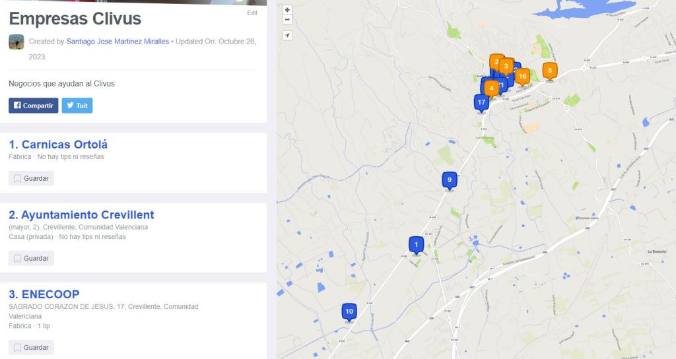Viewport: 676px width, 359px height.
Task: Click orange map marker number 4
Action: point(491,88)
